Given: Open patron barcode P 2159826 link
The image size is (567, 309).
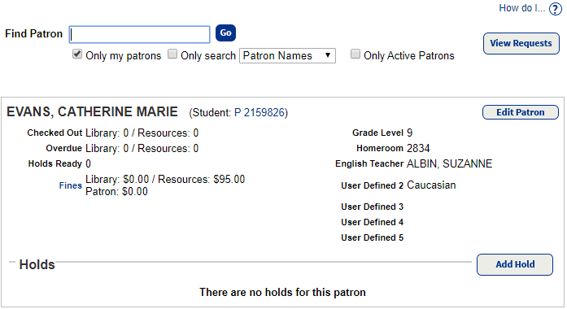Looking at the screenshot, I should tap(260, 113).
